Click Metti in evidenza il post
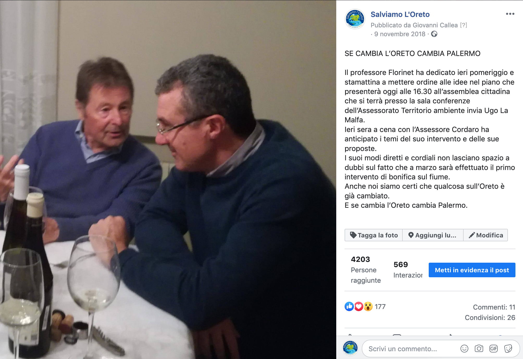The image size is (523, 359). pyautogui.click(x=472, y=270)
